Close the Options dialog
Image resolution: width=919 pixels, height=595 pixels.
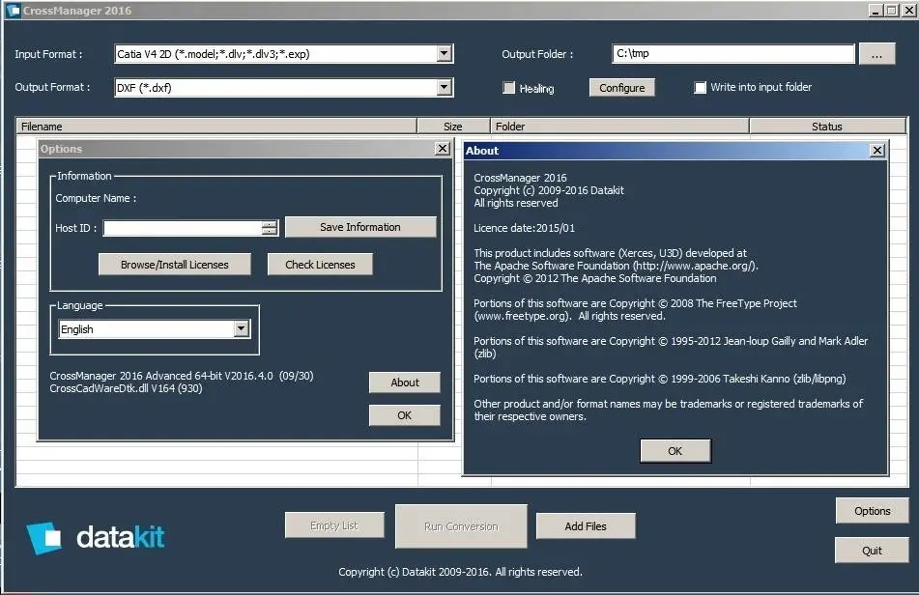444,149
